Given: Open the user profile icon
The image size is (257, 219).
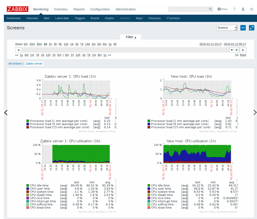Looking at the screenshot, I should [x=243, y=9].
